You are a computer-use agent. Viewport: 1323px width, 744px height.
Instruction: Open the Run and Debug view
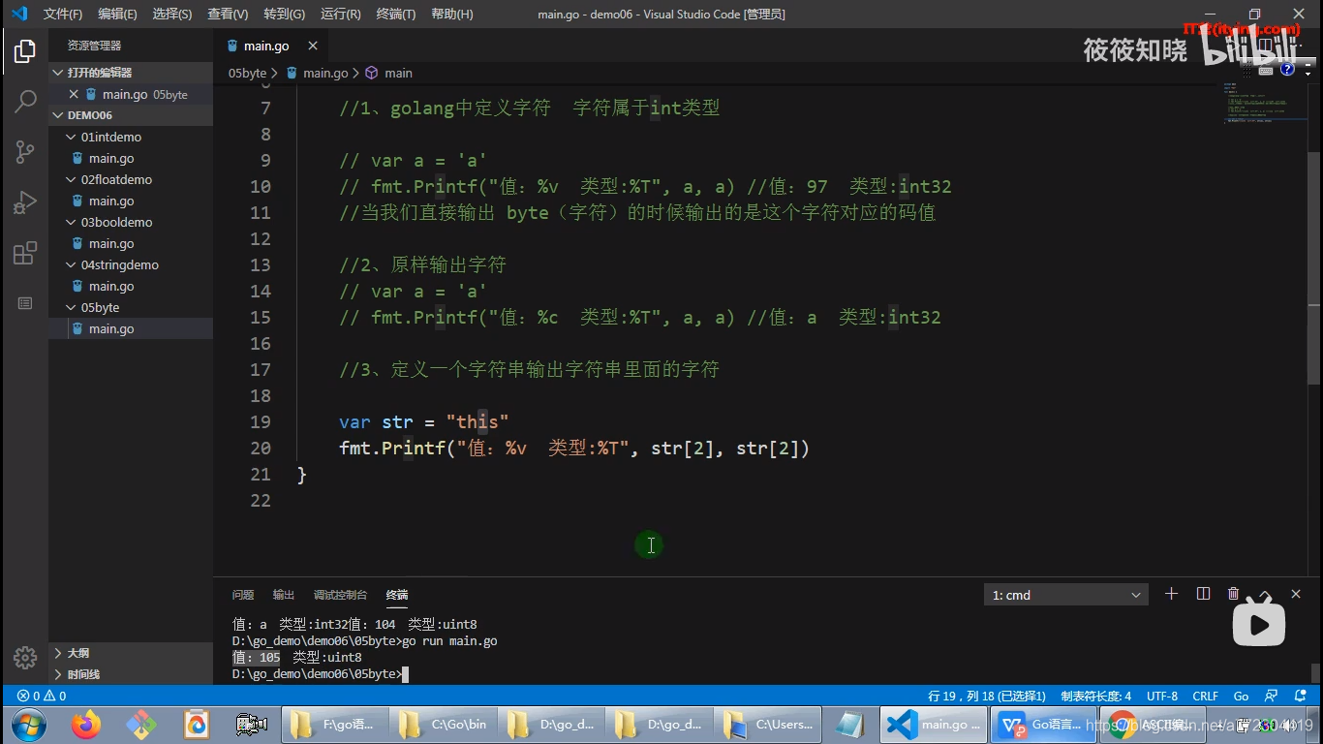(x=25, y=202)
